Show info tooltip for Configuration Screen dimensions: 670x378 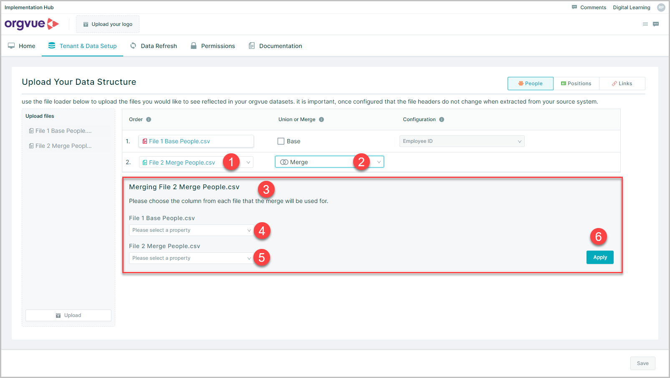click(442, 119)
